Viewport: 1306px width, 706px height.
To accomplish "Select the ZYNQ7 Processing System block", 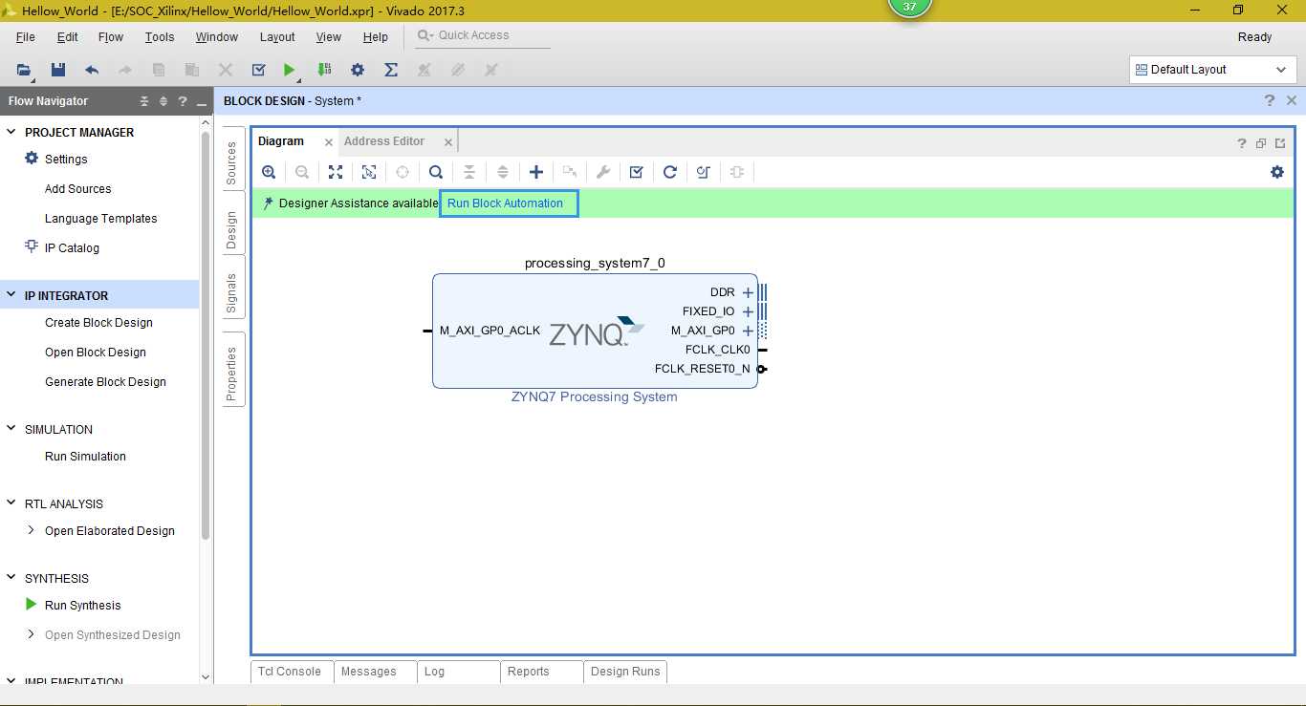I will pyautogui.click(x=595, y=332).
